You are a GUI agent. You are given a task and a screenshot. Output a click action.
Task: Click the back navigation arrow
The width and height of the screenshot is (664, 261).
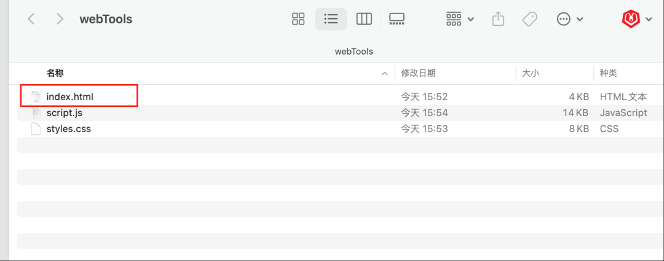click(31, 19)
